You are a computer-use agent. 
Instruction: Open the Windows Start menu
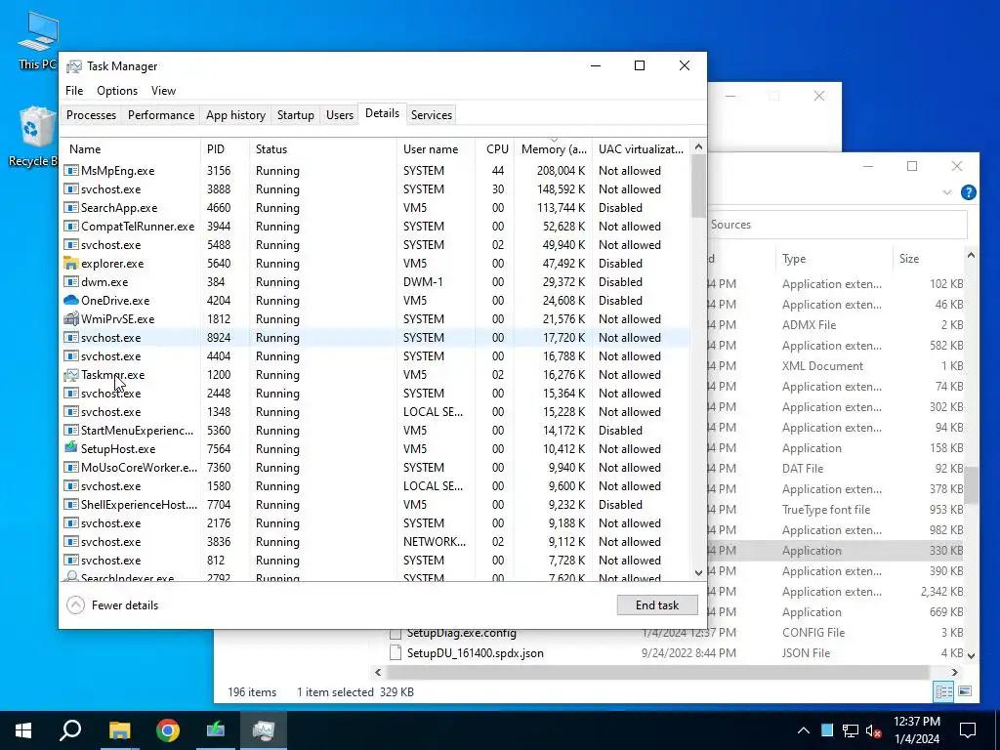pyautogui.click(x=23, y=730)
